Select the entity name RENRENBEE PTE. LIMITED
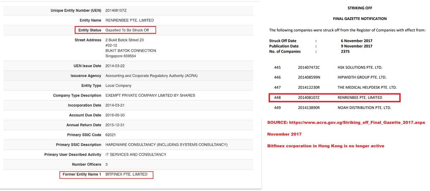The height and width of the screenshot is (191, 430). click(x=129, y=20)
